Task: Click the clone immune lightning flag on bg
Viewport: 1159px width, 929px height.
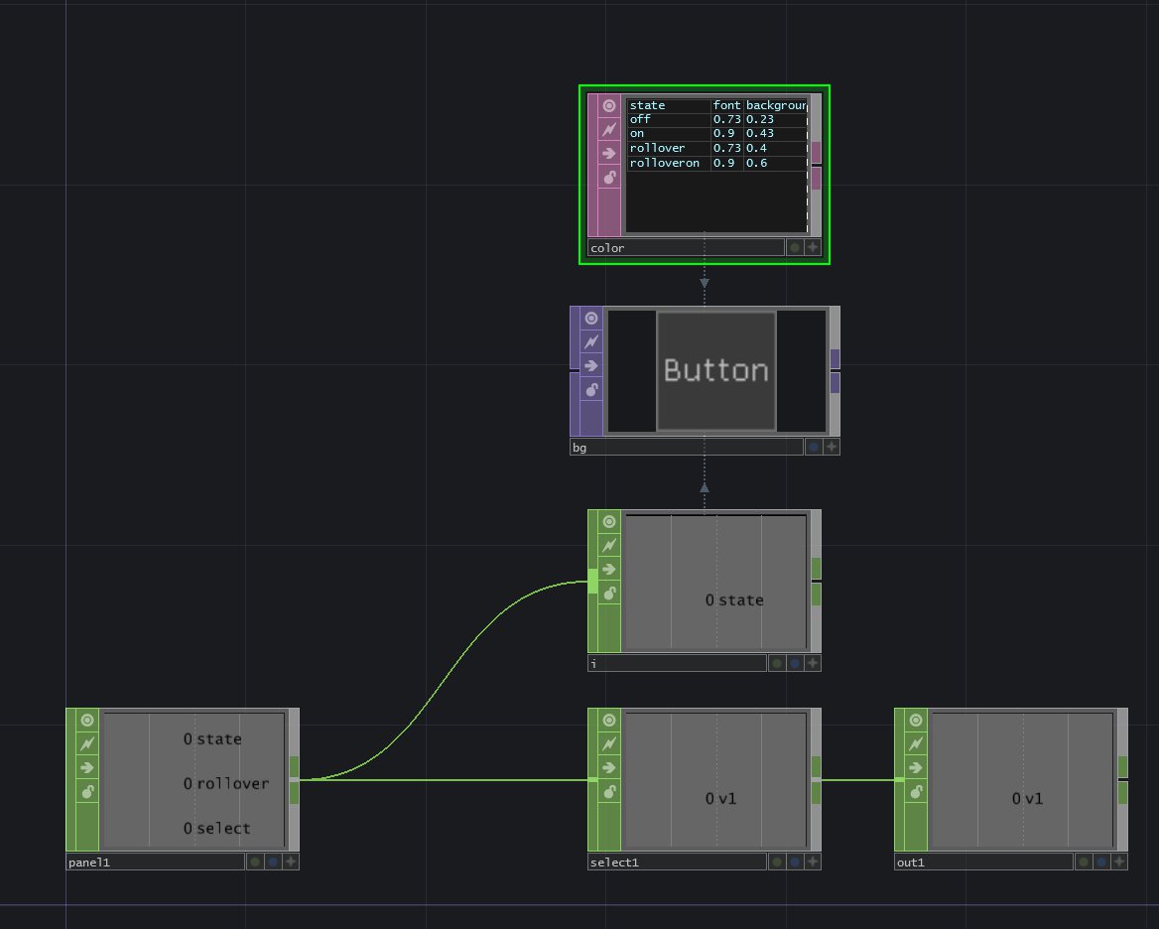Action: pos(591,341)
